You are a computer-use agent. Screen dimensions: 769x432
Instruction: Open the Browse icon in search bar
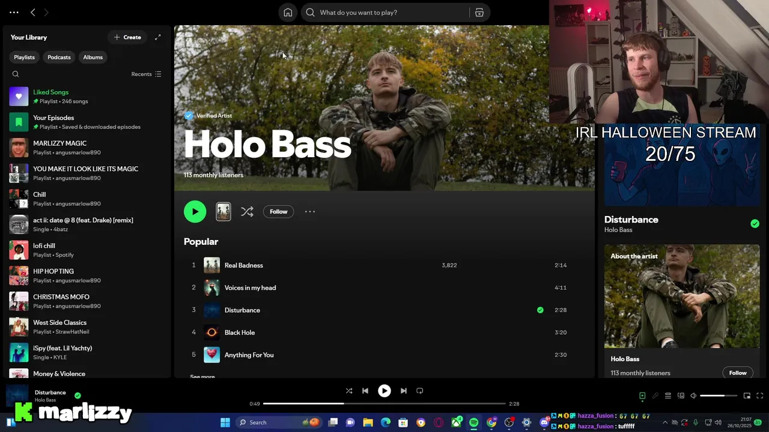(x=479, y=13)
